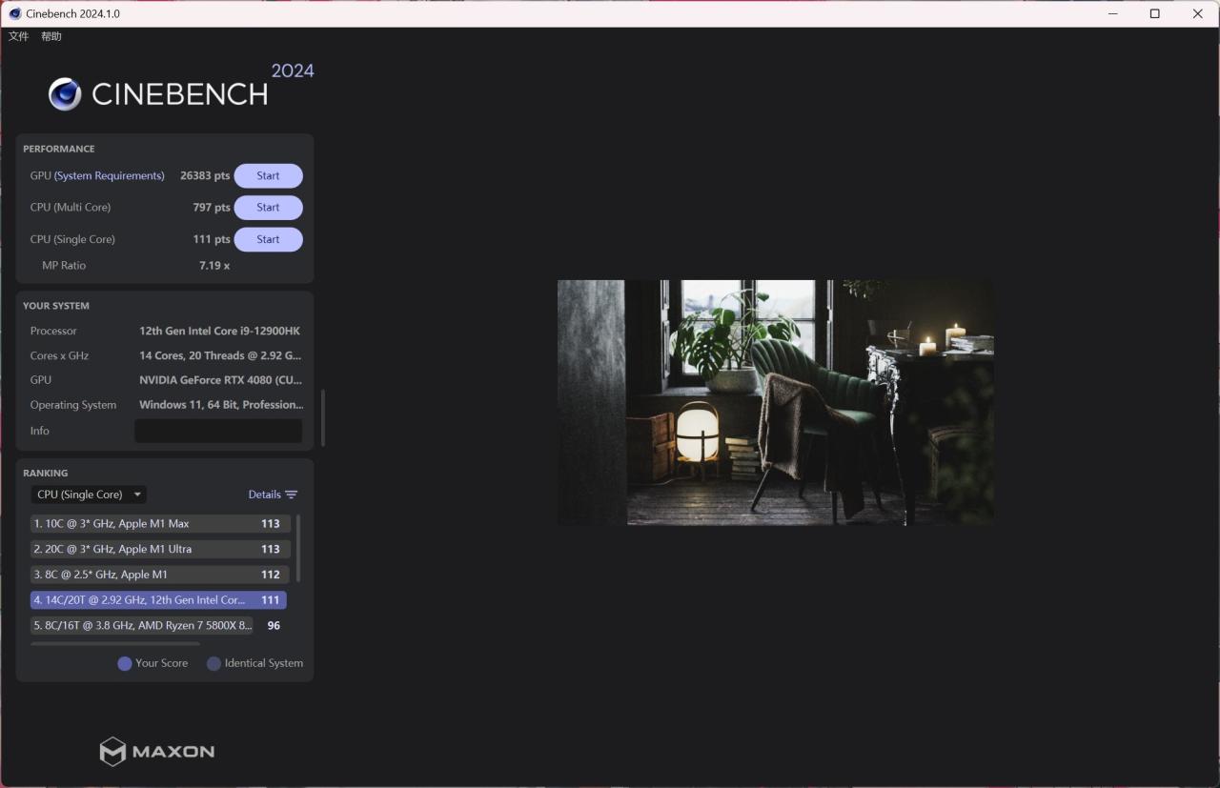
Task: Click the Cinebench app icon in title bar
Action: tap(14, 13)
